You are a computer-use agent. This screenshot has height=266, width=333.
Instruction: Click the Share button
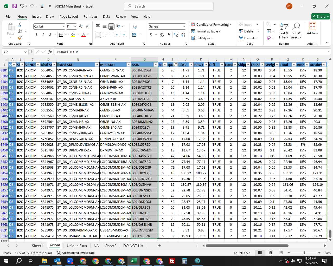point(321,16)
